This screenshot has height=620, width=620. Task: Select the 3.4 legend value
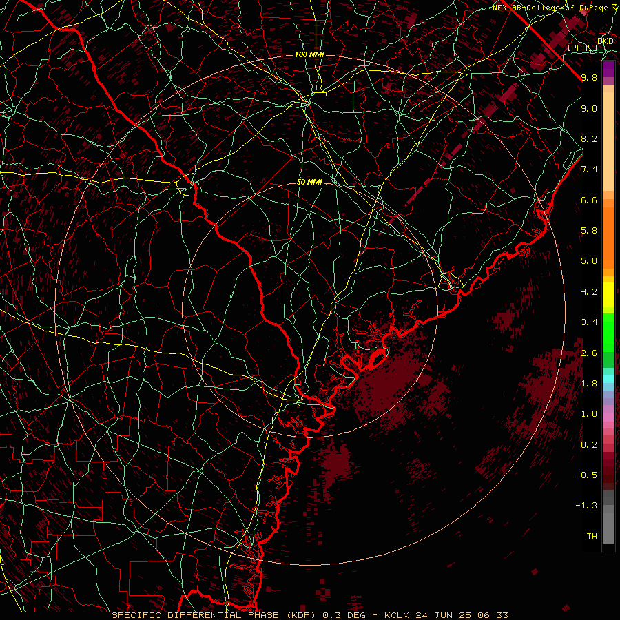click(x=589, y=322)
